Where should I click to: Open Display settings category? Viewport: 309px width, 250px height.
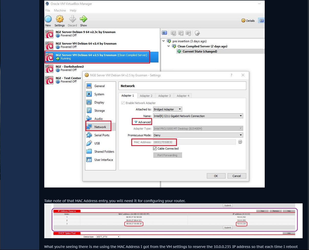[x=100, y=102]
